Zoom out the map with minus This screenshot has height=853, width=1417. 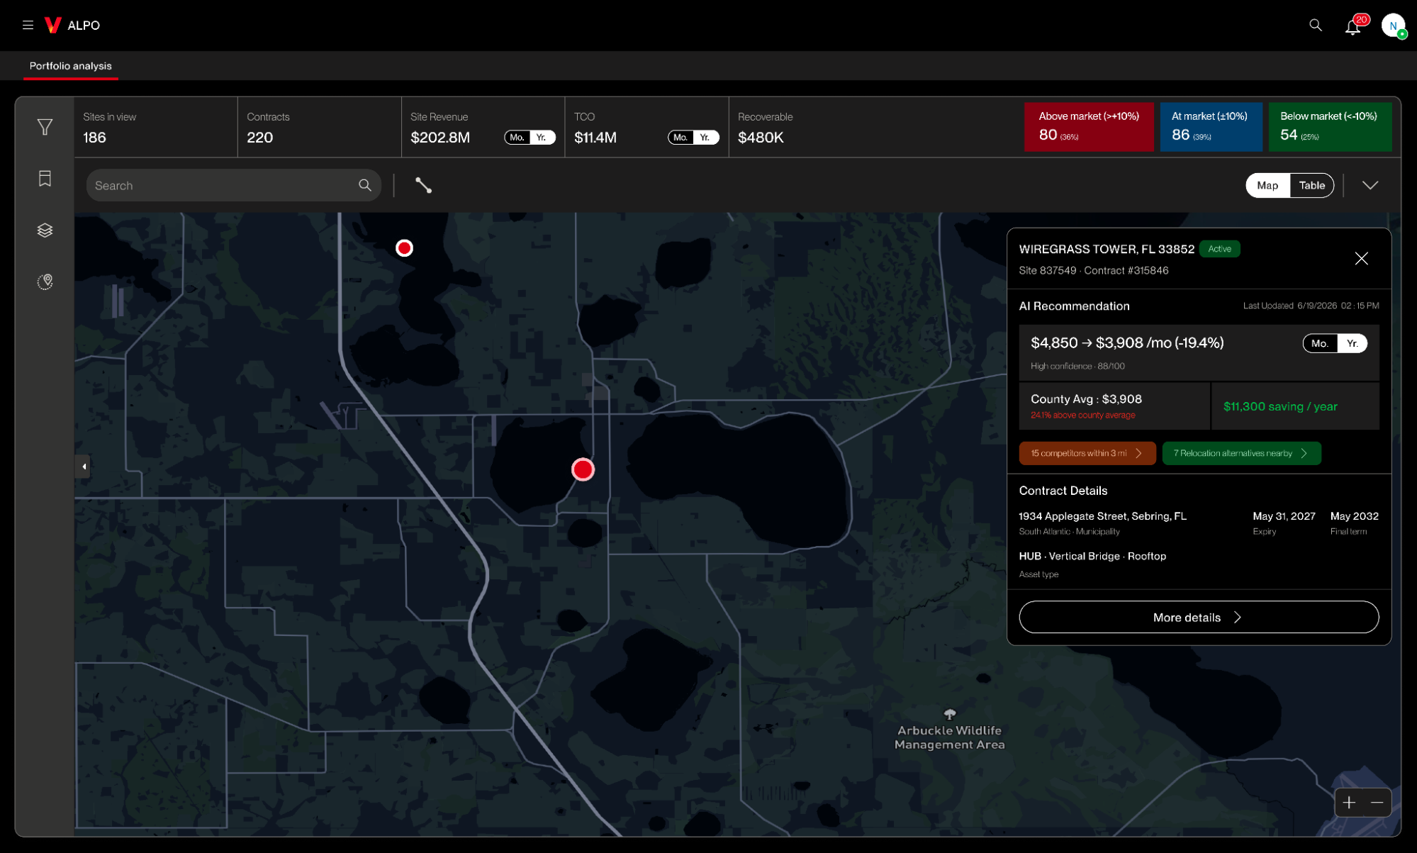(1377, 803)
